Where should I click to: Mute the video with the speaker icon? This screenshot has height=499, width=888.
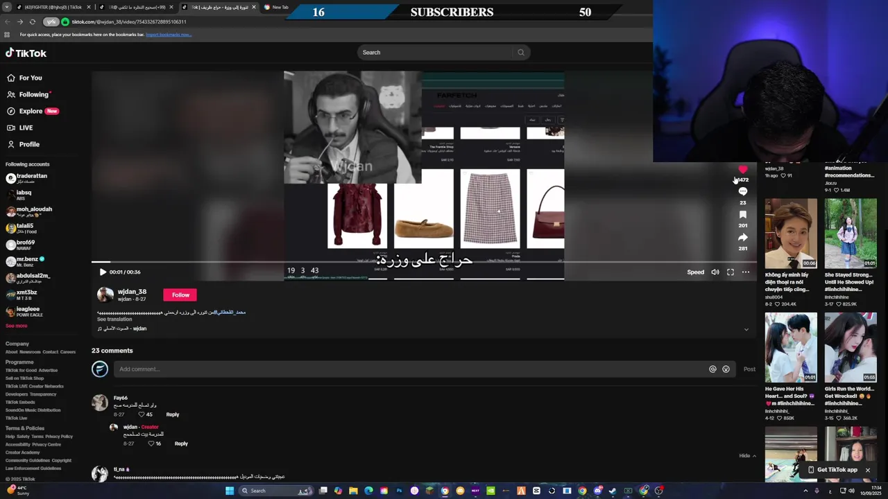pyautogui.click(x=715, y=272)
